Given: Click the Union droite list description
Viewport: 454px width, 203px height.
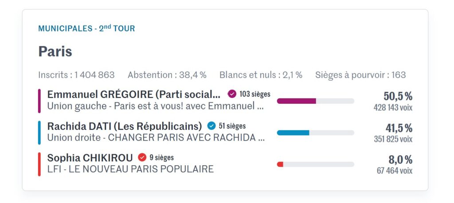Looking at the screenshot, I should coord(156,138).
